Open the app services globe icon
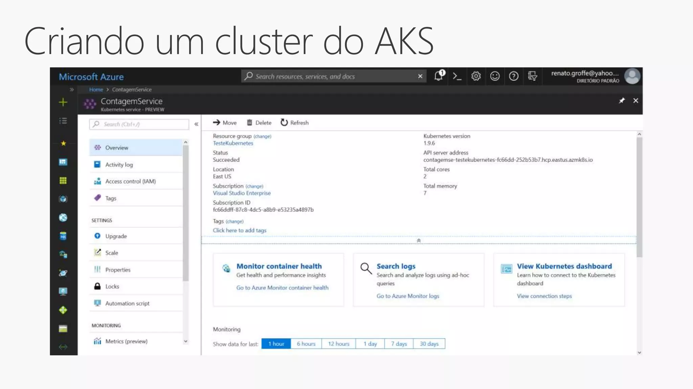The width and height of the screenshot is (693, 389). (63, 217)
